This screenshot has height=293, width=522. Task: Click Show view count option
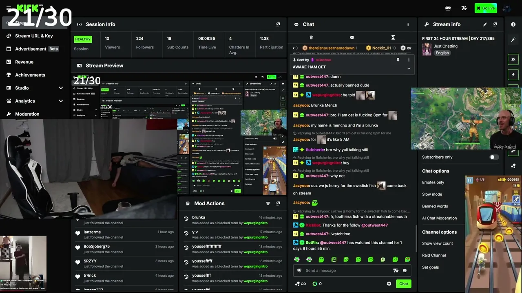tap(437, 243)
